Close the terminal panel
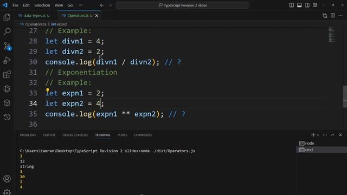This screenshot has height=195, width=347. pyautogui.click(x=340, y=135)
